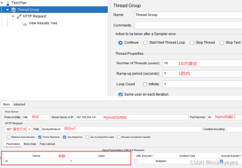Collapse the Test Plan tree node
The width and height of the screenshot is (242, 168).
point(2,3)
